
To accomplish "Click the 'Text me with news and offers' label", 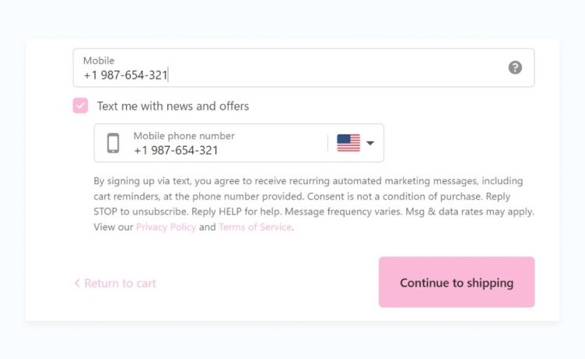I will click(173, 106).
